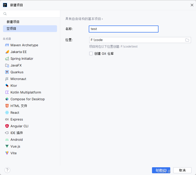196x175 pixels.
Task: Focus the location field with F:\code
Action: [x=140, y=40]
